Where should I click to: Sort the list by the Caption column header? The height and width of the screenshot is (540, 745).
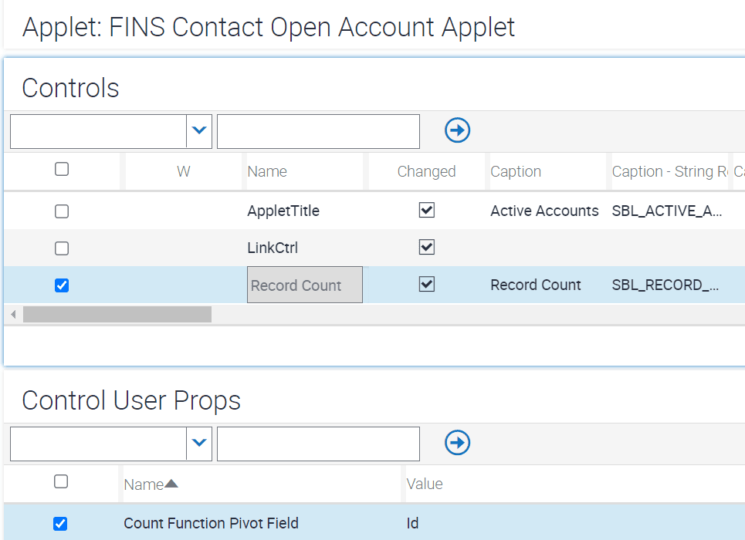516,170
